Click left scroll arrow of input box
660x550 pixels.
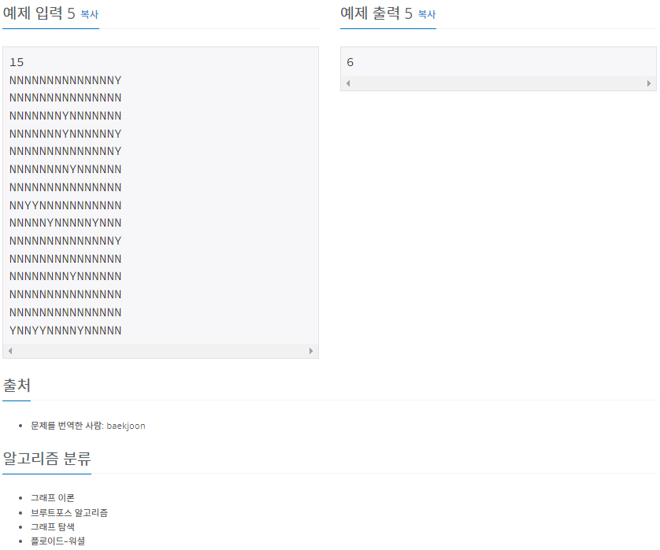pos(10,351)
